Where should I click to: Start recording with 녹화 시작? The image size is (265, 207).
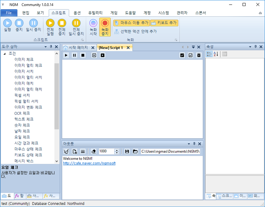pos(93,27)
